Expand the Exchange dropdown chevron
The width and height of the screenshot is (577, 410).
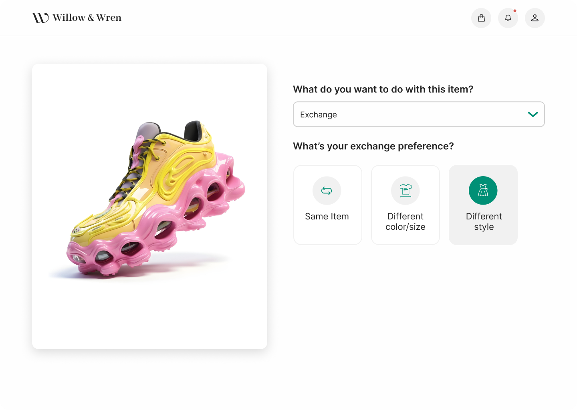(x=533, y=115)
